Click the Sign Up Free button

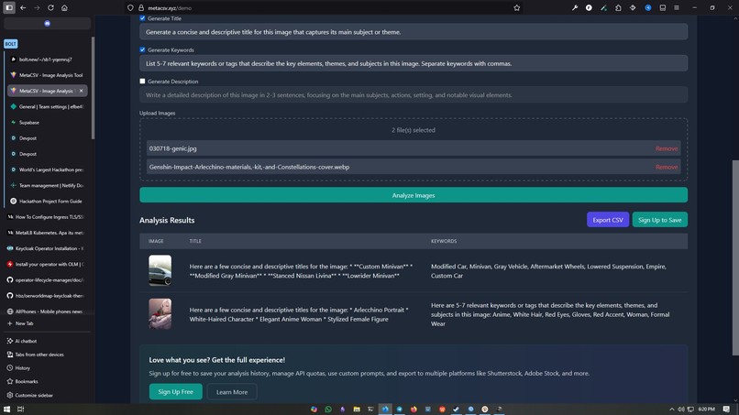tap(176, 392)
